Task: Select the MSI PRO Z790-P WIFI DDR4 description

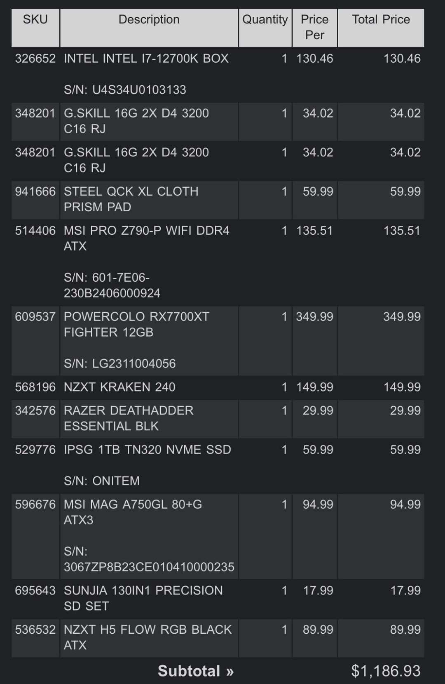Action: point(146,238)
